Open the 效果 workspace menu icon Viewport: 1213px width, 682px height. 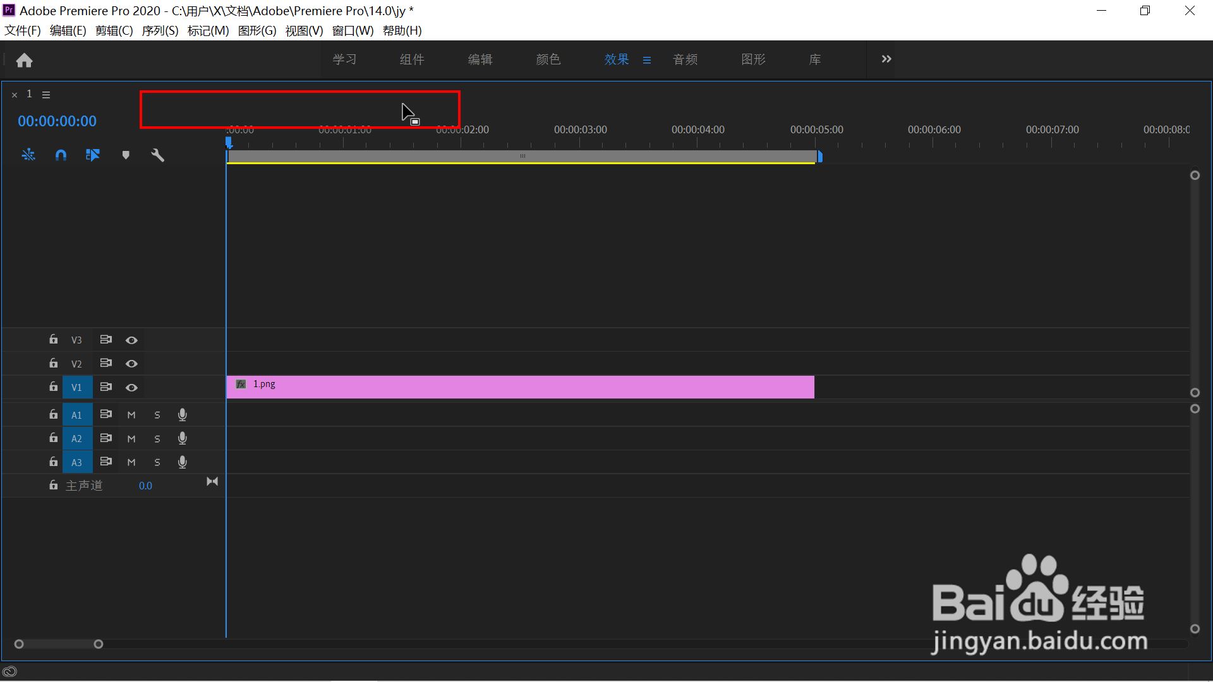pos(646,60)
